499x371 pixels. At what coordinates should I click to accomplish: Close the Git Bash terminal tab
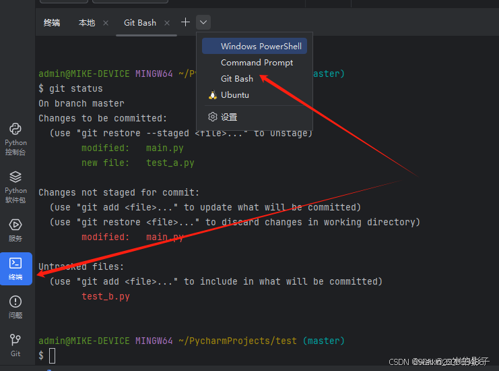pyautogui.click(x=167, y=23)
